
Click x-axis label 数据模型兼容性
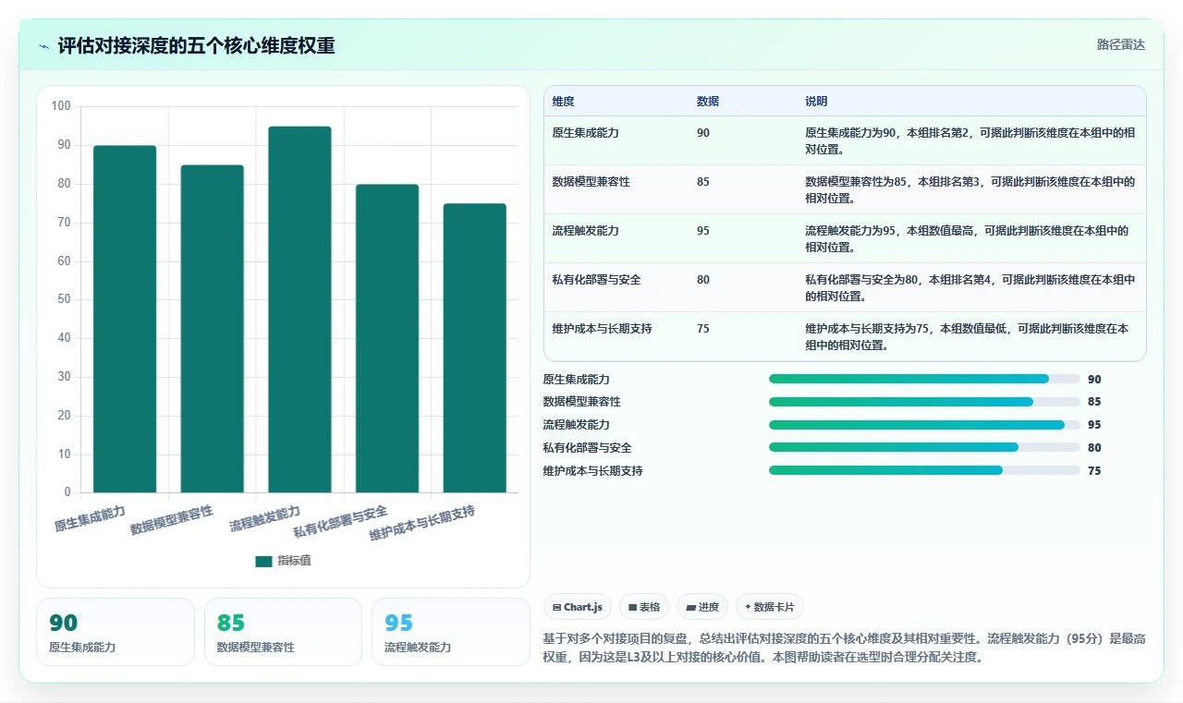tap(172, 520)
